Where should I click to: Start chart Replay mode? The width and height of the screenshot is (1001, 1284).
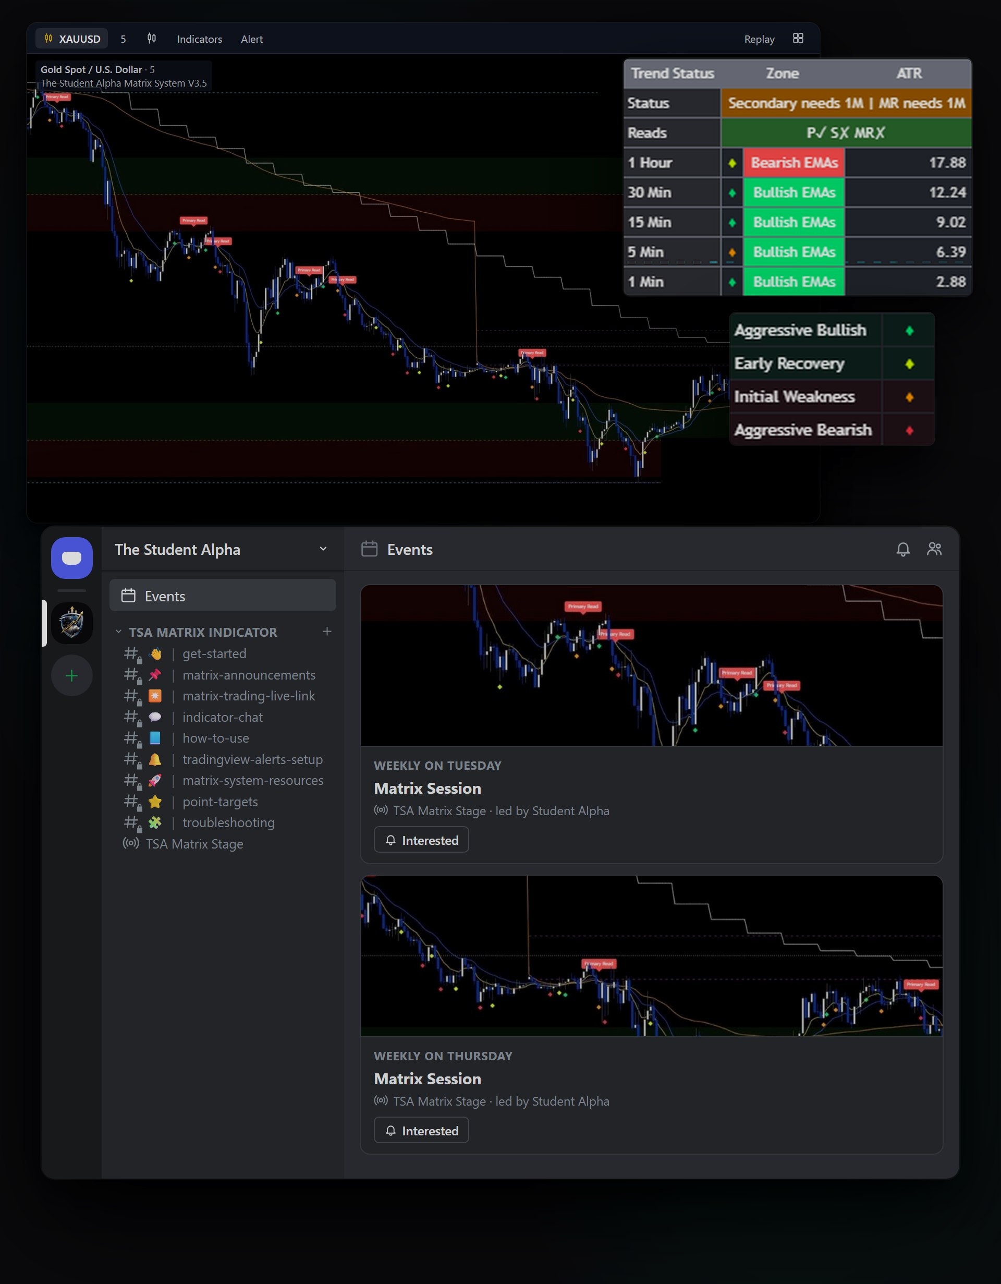coord(759,39)
